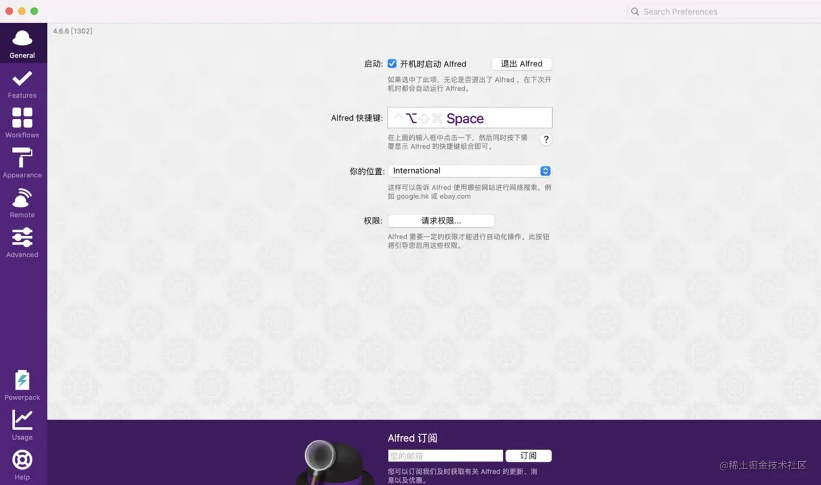
Task: Open the Advanced settings panel
Action: click(x=22, y=242)
